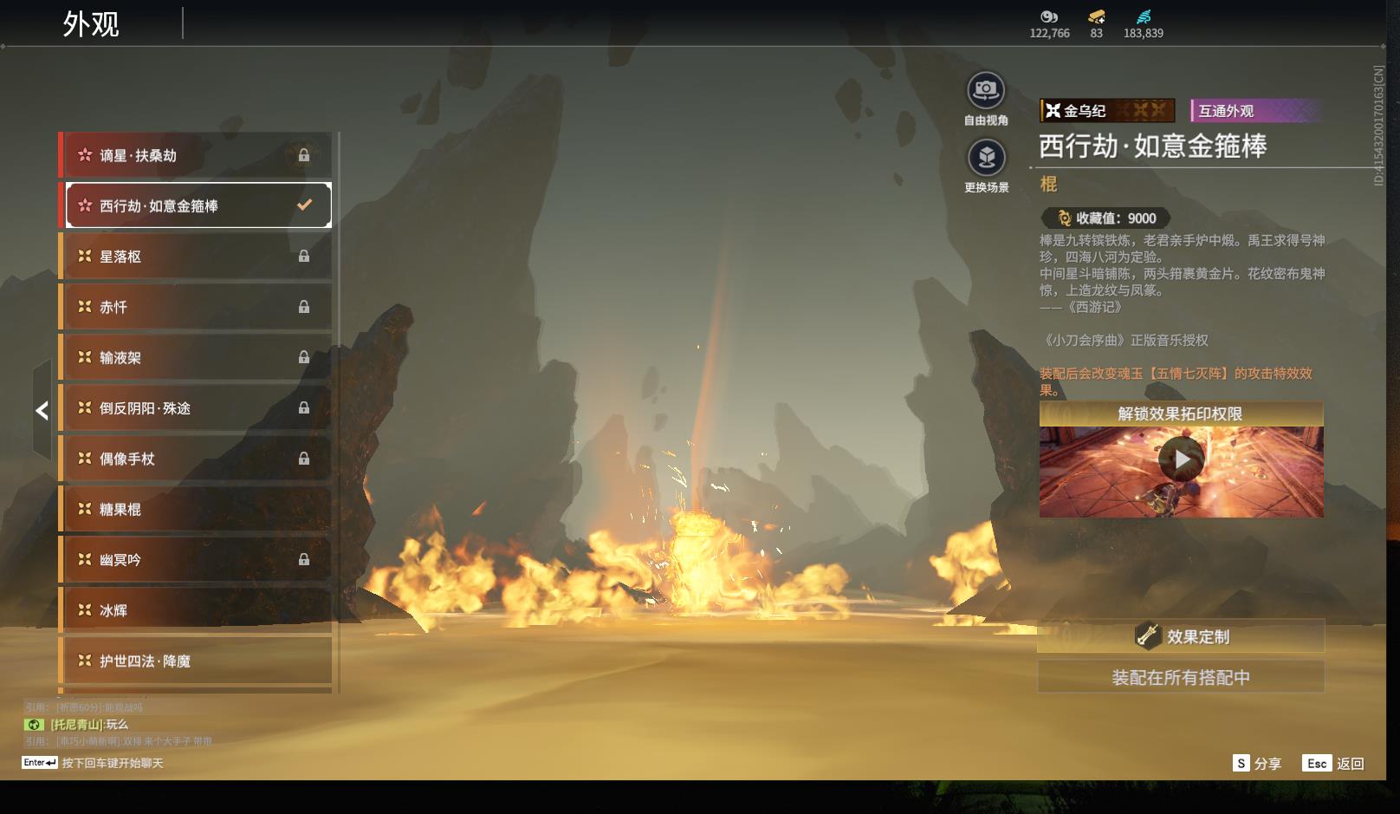The width and height of the screenshot is (1400, 814).
Task: Collapse the skin list with left arrow
Action: 42,410
